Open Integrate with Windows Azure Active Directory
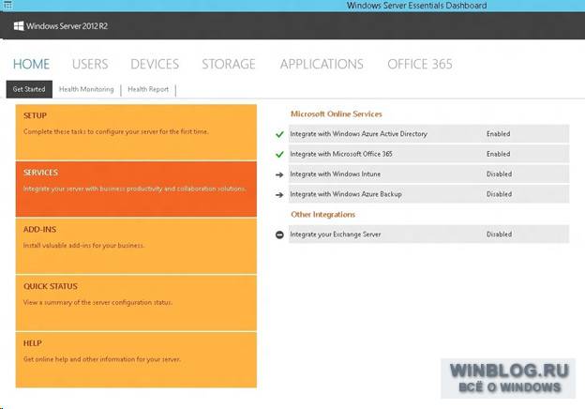This screenshot has width=585, height=409. point(429,134)
